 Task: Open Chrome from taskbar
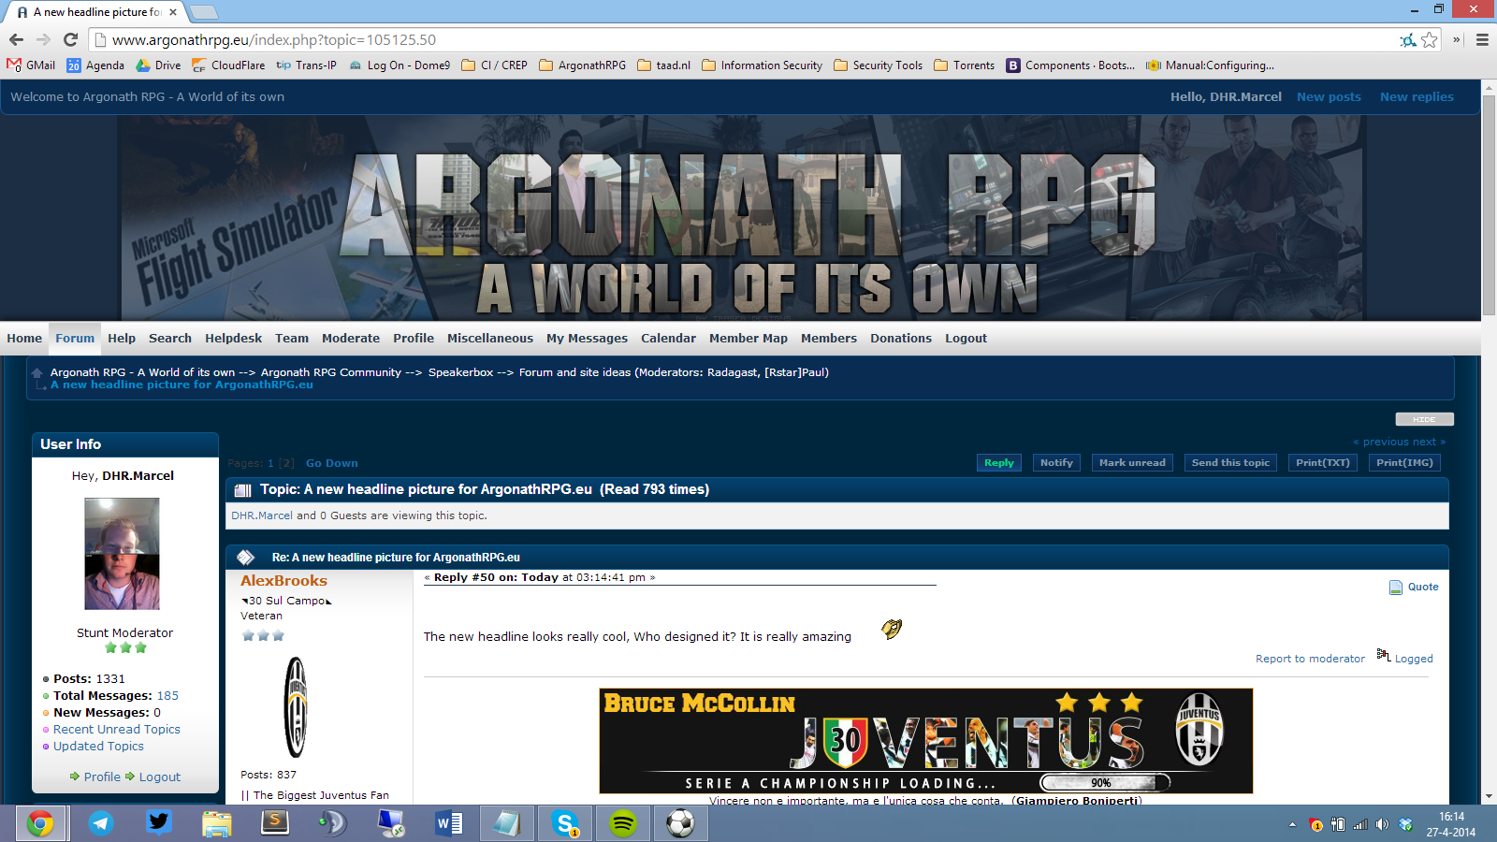[40, 823]
